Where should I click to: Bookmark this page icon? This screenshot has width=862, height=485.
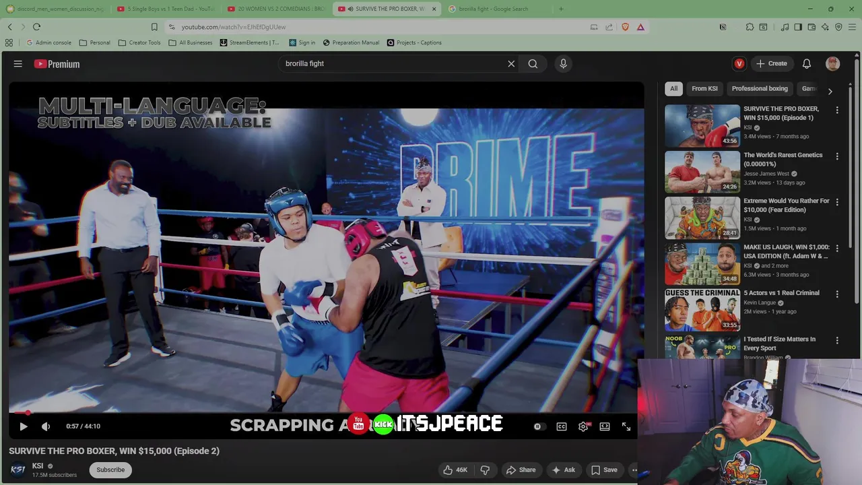[x=154, y=27]
